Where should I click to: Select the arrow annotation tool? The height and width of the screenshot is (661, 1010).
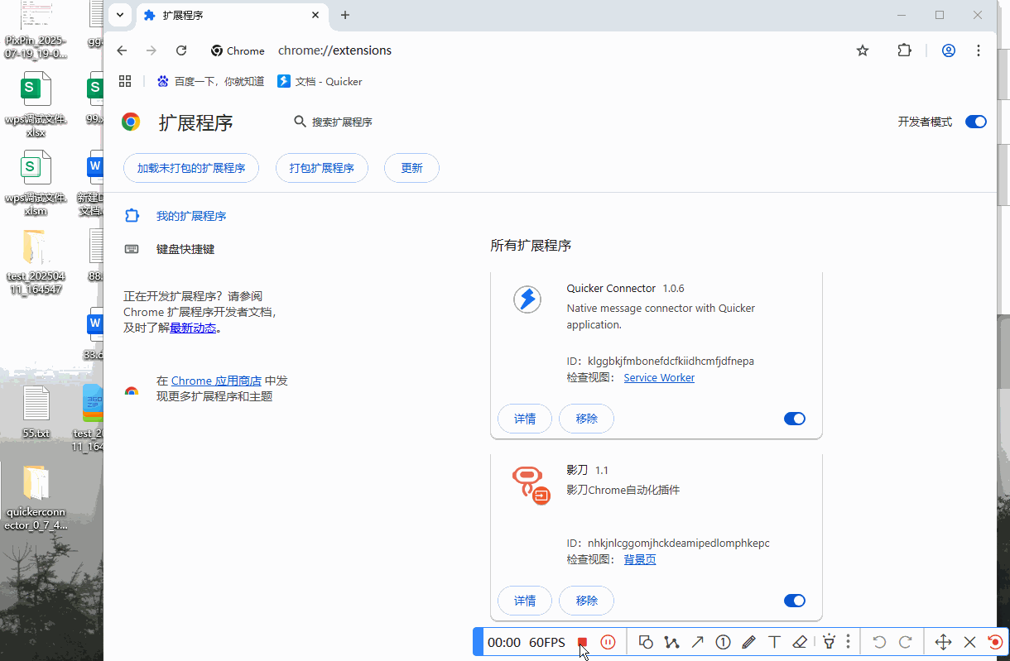(698, 642)
